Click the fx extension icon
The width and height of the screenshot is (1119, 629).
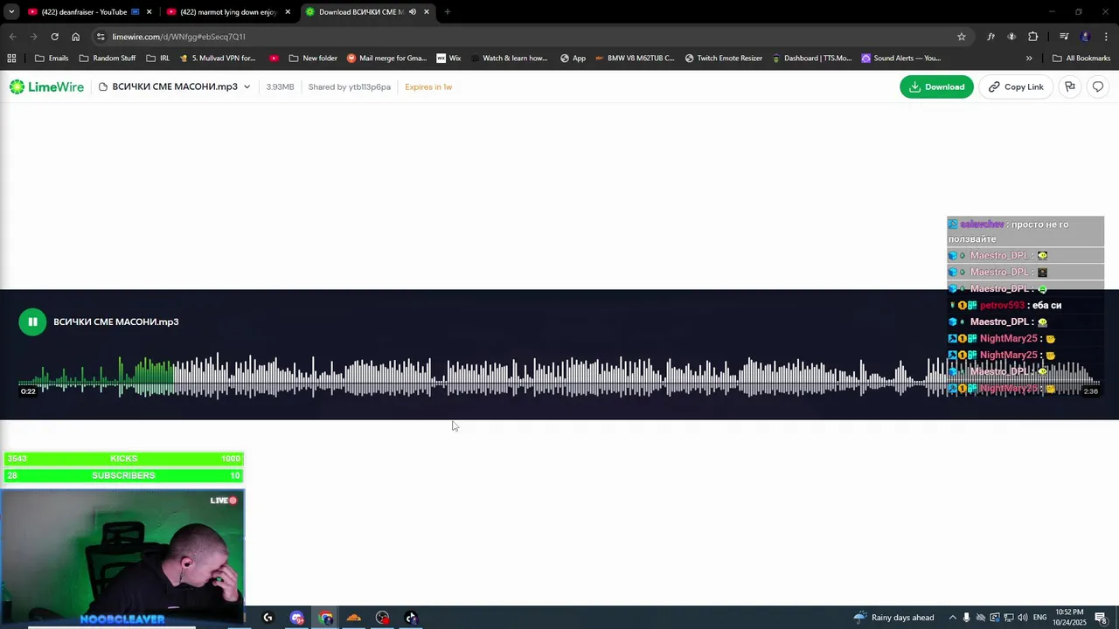pyautogui.click(x=990, y=37)
